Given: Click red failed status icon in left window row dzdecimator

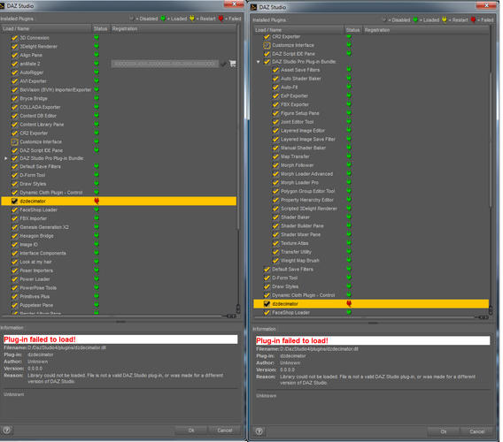Looking at the screenshot, I should (97, 201).
